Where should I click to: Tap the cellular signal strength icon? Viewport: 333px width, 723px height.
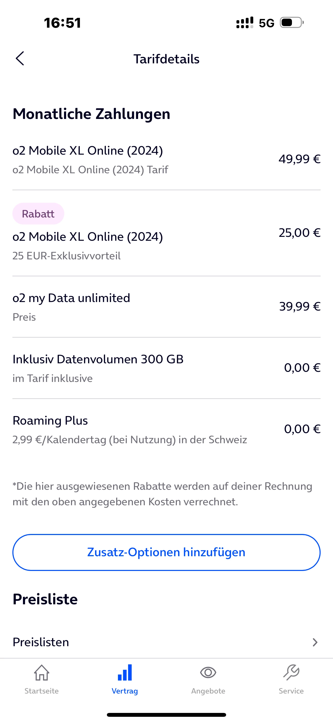click(245, 23)
